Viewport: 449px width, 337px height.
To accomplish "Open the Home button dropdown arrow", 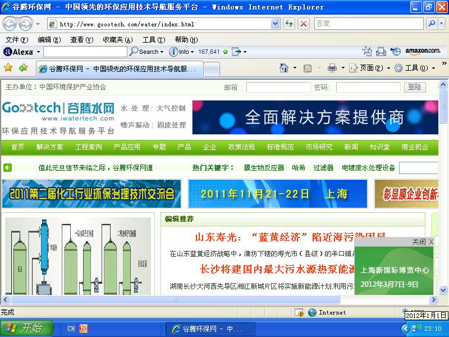I will (295, 68).
